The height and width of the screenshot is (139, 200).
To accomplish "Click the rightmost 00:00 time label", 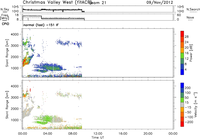I will tap(173, 134).
